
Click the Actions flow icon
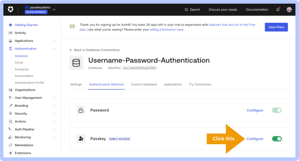pos(11,121)
